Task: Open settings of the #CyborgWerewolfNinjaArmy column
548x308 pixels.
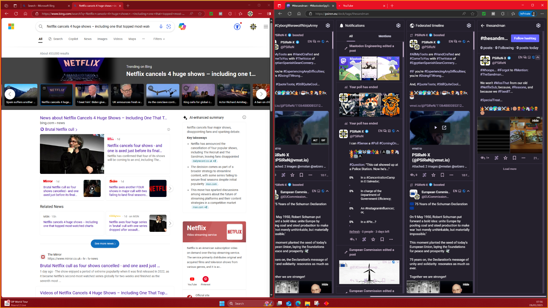Action: point(328,26)
